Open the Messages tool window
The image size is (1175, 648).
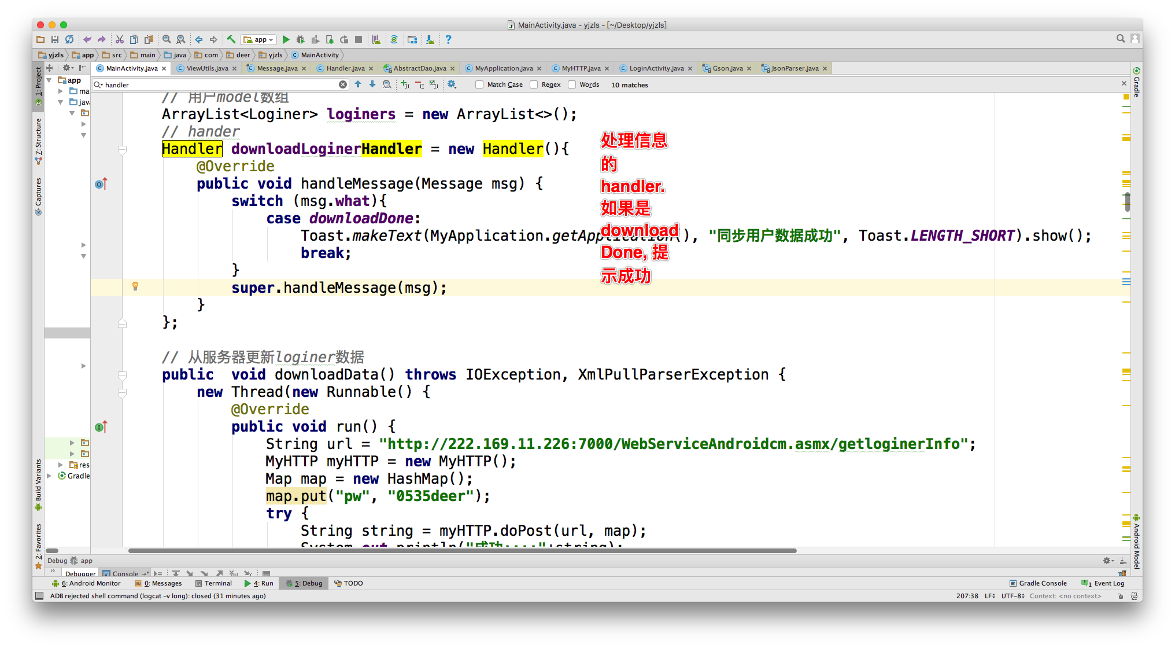tap(158, 583)
